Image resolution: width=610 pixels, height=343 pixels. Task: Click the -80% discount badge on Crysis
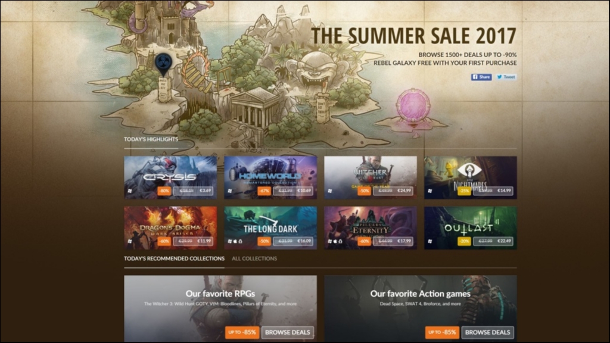[x=164, y=191]
